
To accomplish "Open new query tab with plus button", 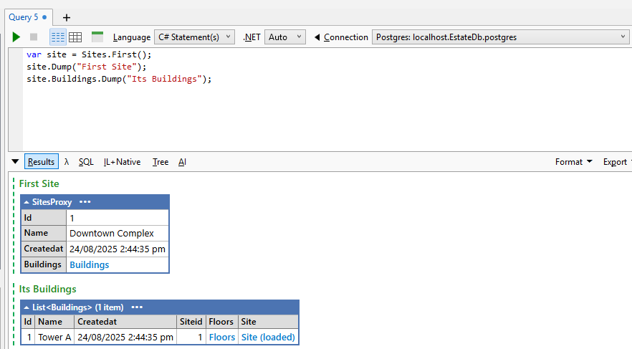I will click(67, 17).
